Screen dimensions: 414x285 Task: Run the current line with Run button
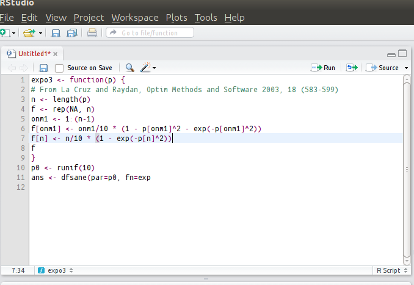(324, 68)
